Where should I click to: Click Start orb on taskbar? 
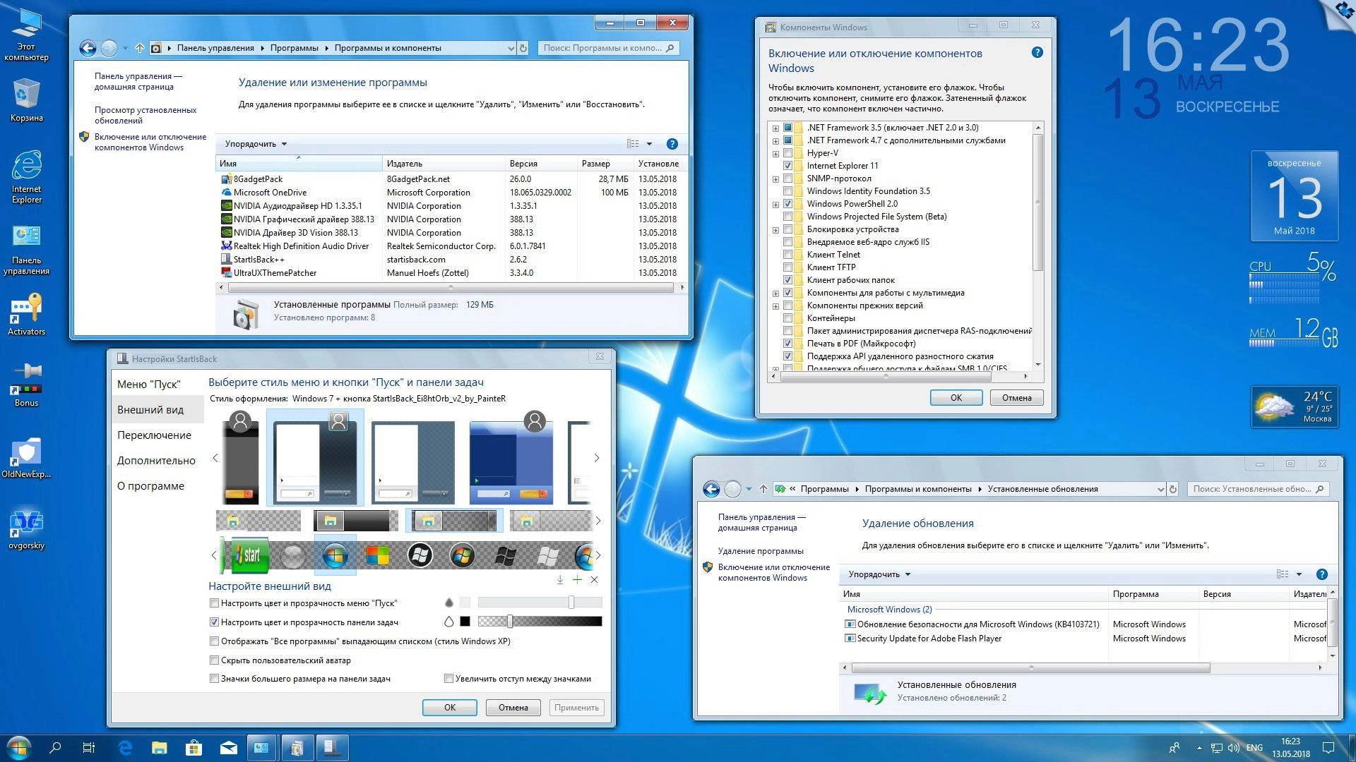tap(19, 748)
